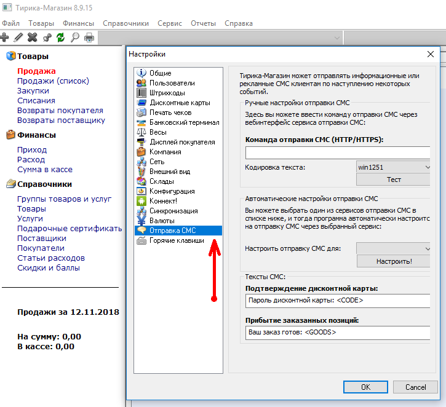Viewport: 446px width, 407px height.
Task: Select Валюты yen icon
Action: coord(141,221)
